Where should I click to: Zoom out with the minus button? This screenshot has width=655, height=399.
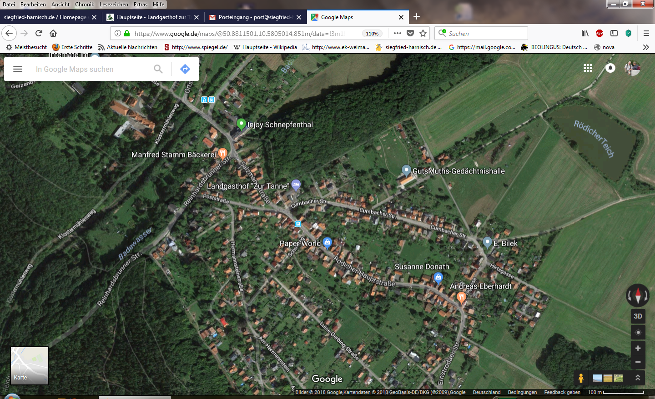(638, 362)
